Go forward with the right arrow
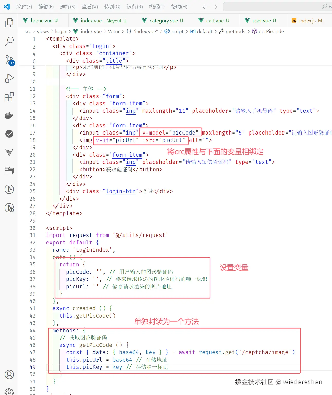332x395 pixels. click(215, 7)
